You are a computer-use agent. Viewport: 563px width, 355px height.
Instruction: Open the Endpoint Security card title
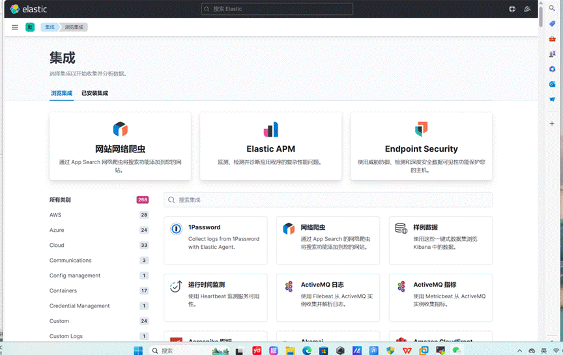[421, 149]
